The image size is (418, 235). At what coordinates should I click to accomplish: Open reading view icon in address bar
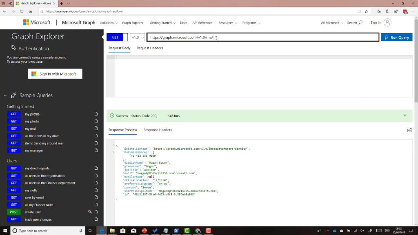(359, 11)
